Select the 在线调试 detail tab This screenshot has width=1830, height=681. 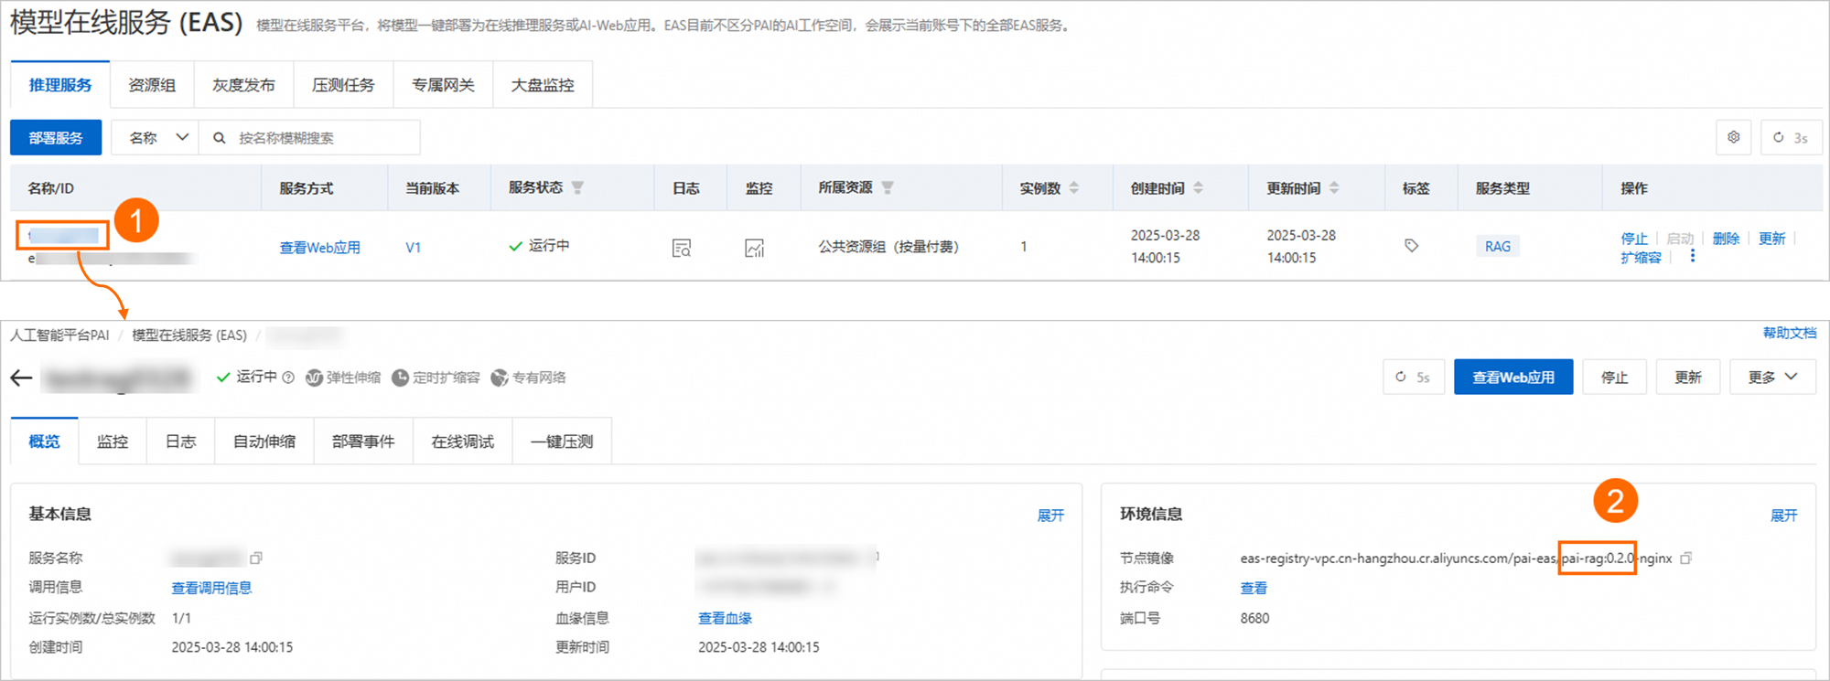(x=463, y=442)
